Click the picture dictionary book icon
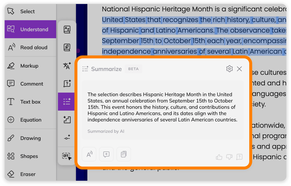This screenshot has width=291, height=186. [x=67, y=47]
